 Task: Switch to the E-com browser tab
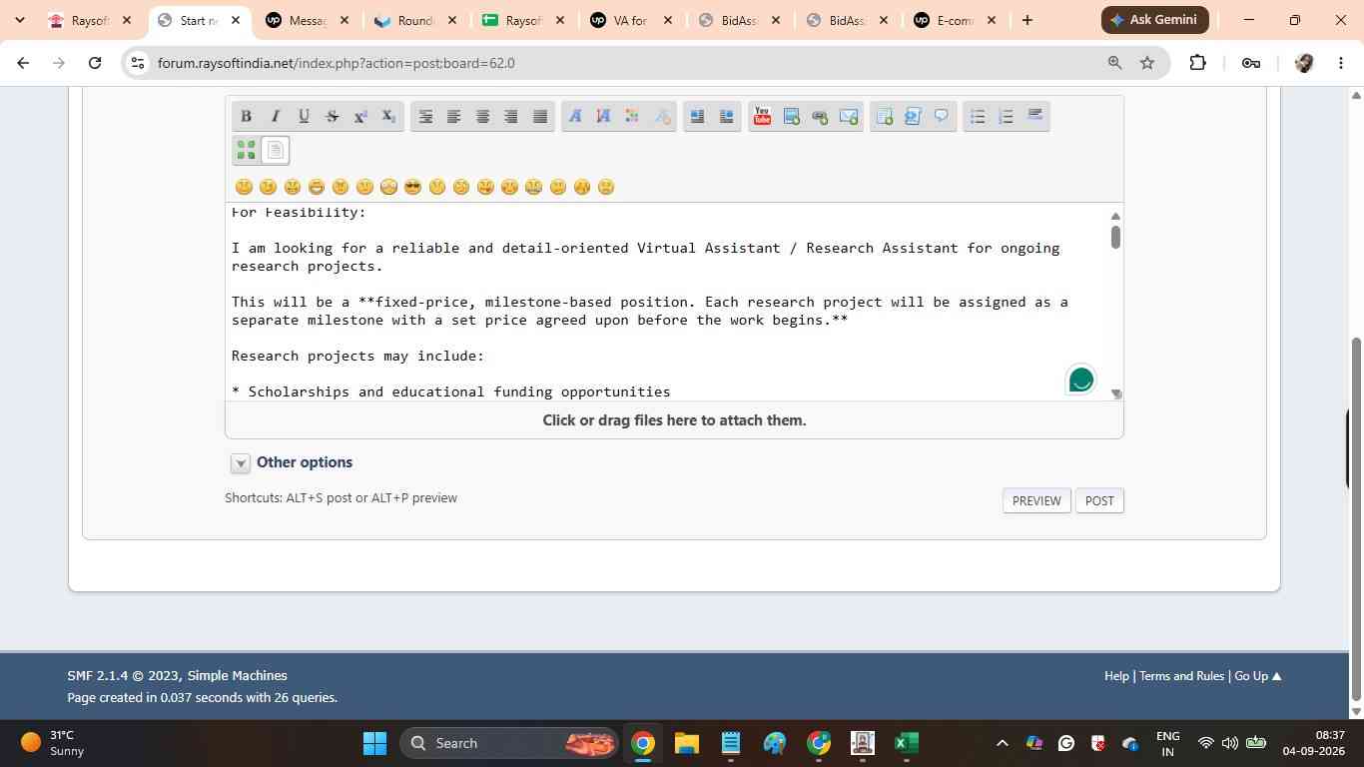pos(955,20)
